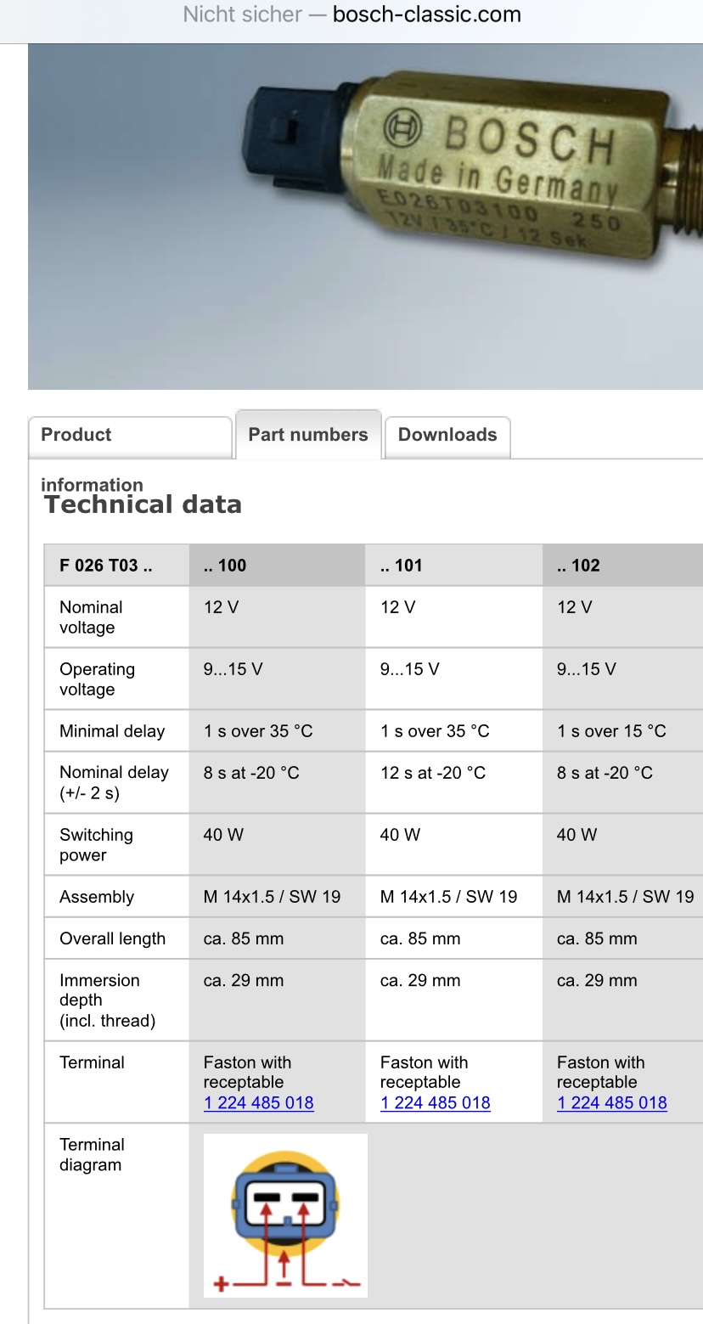Viewport: 703px width, 1324px height.
Task: Select '9...15 V' operating voltage in column 101
Action: pyautogui.click(x=410, y=669)
